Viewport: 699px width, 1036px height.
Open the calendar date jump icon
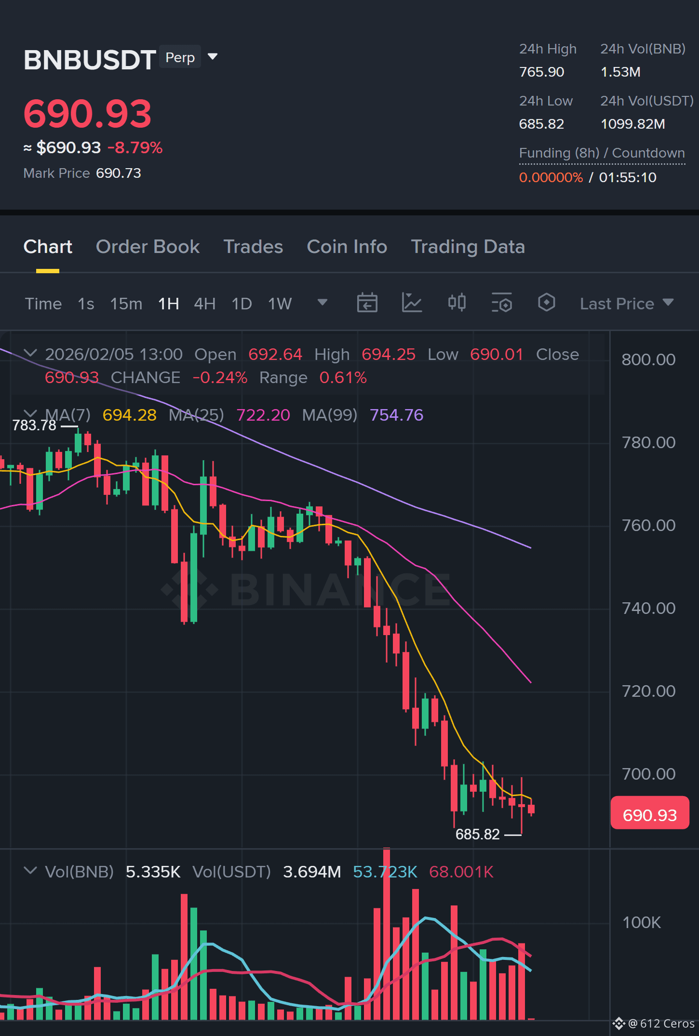click(x=367, y=303)
